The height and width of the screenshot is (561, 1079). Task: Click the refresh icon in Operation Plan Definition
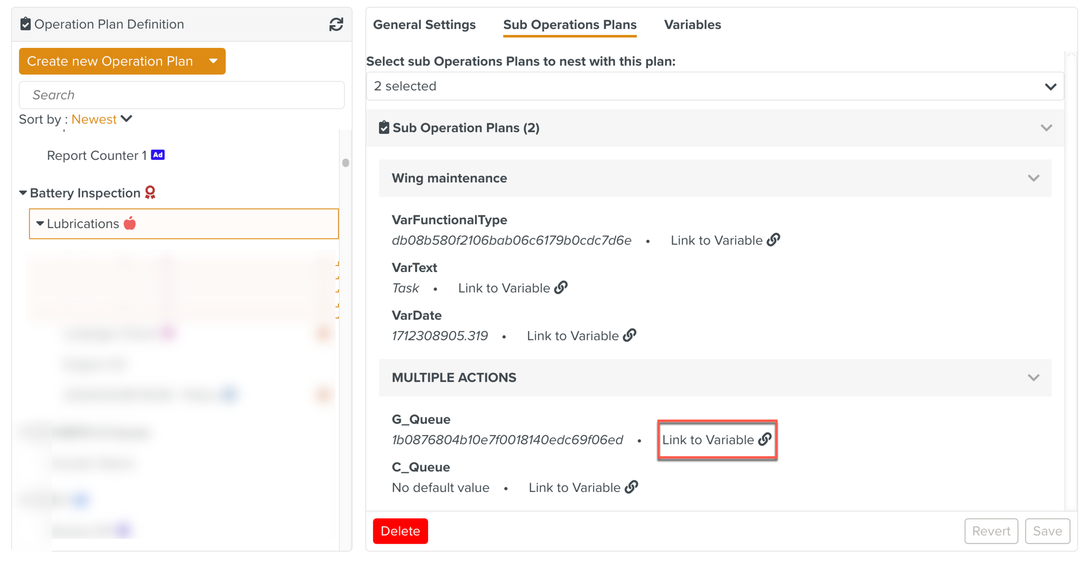click(x=336, y=25)
